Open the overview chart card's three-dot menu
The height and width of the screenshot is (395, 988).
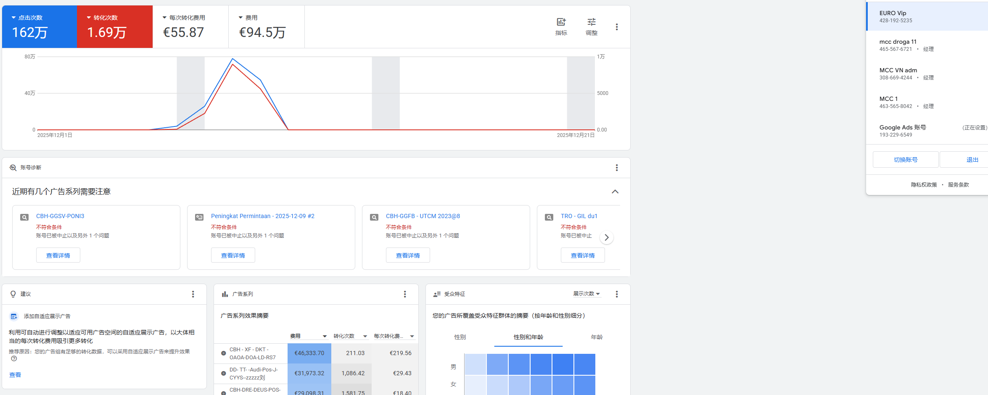point(616,27)
